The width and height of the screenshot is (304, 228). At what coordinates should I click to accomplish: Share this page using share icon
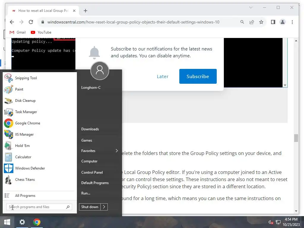(x=252, y=22)
